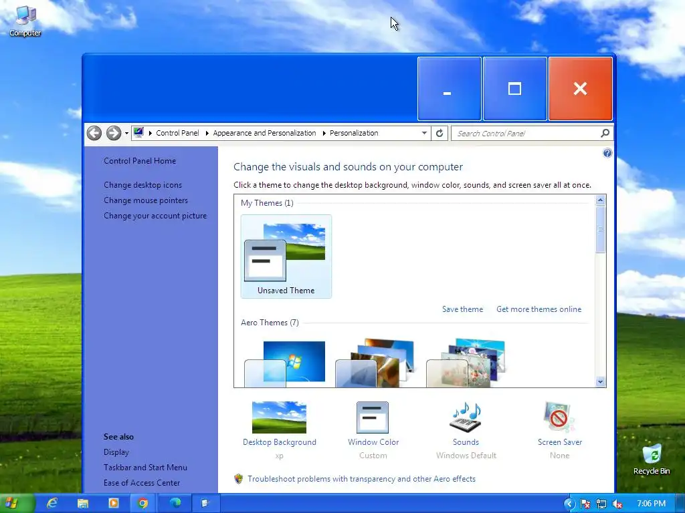Open Windows Explorer folder on taskbar

pyautogui.click(x=82, y=504)
